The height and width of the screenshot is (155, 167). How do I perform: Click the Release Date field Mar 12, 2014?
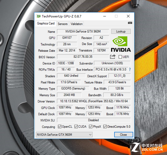coord(67,50)
